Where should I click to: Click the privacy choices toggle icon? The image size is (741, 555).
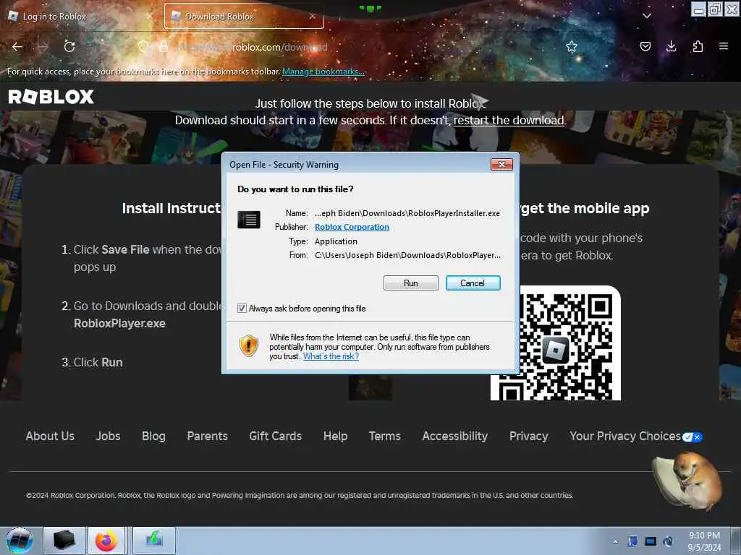click(x=693, y=437)
